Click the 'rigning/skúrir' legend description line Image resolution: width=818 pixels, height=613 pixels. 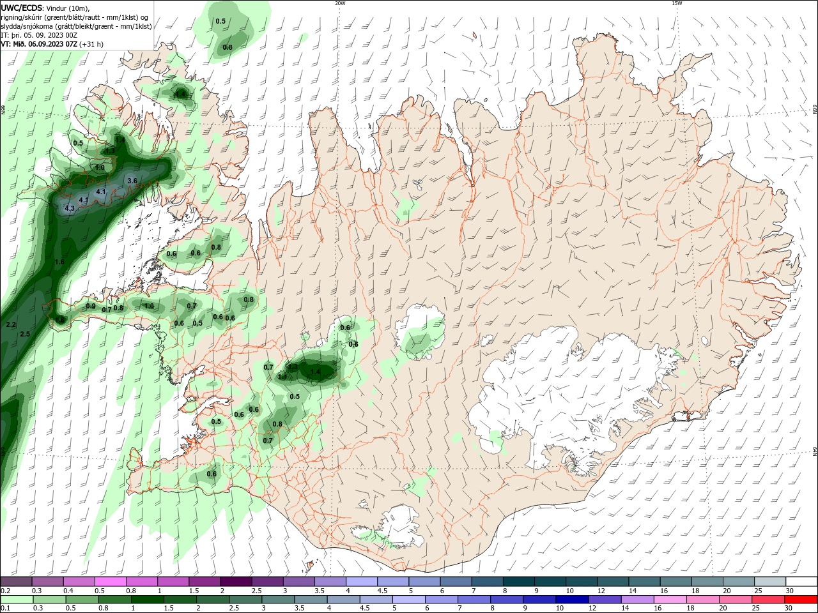[75, 17]
